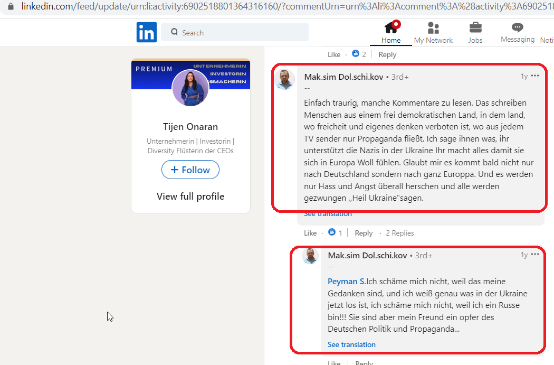
Task: Open the Jobs tab
Action: 475,33
